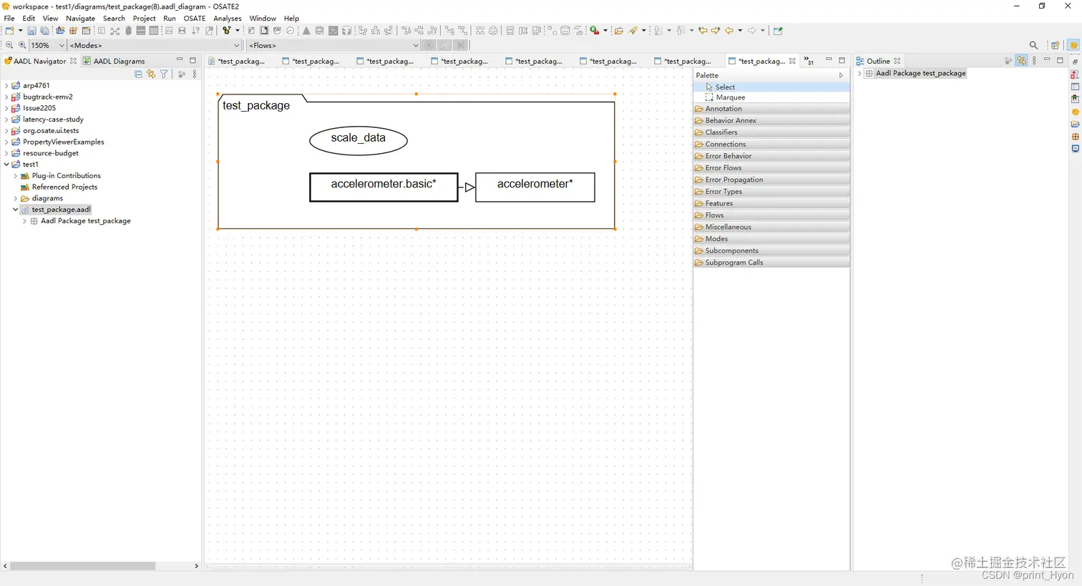Screen dimensions: 1082x586
Task: Open the Features palette drawer
Action: tap(771, 203)
